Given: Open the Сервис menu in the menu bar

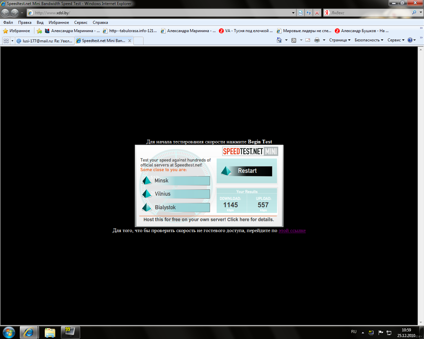Looking at the screenshot, I should pyautogui.click(x=81, y=23).
